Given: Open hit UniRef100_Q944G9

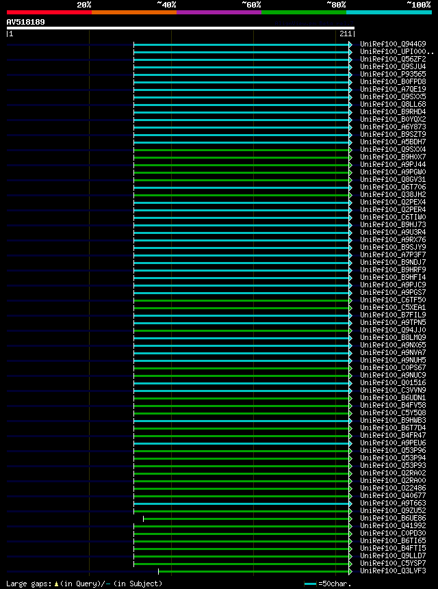Looking at the screenshot, I should pos(393,44).
